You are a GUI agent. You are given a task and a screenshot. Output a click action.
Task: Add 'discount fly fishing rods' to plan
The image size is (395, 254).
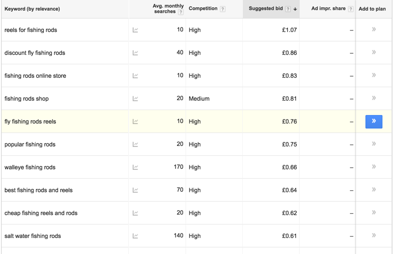pos(374,52)
